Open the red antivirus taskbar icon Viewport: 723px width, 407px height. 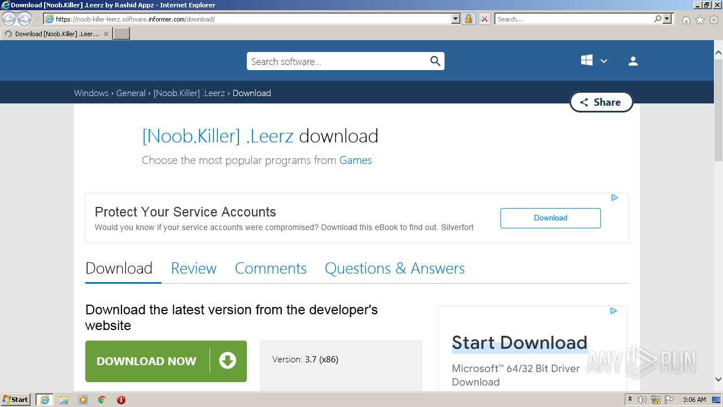[x=121, y=400]
